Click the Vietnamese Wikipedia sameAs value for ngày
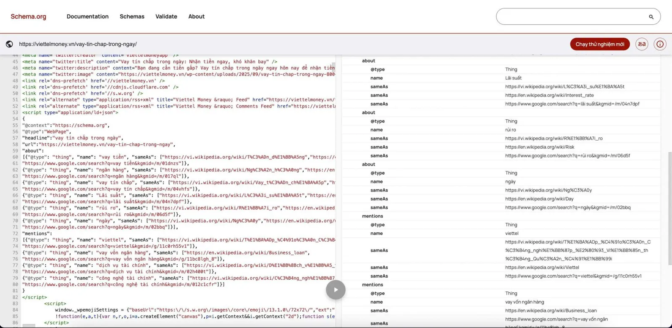This screenshot has width=672, height=328. (549, 190)
